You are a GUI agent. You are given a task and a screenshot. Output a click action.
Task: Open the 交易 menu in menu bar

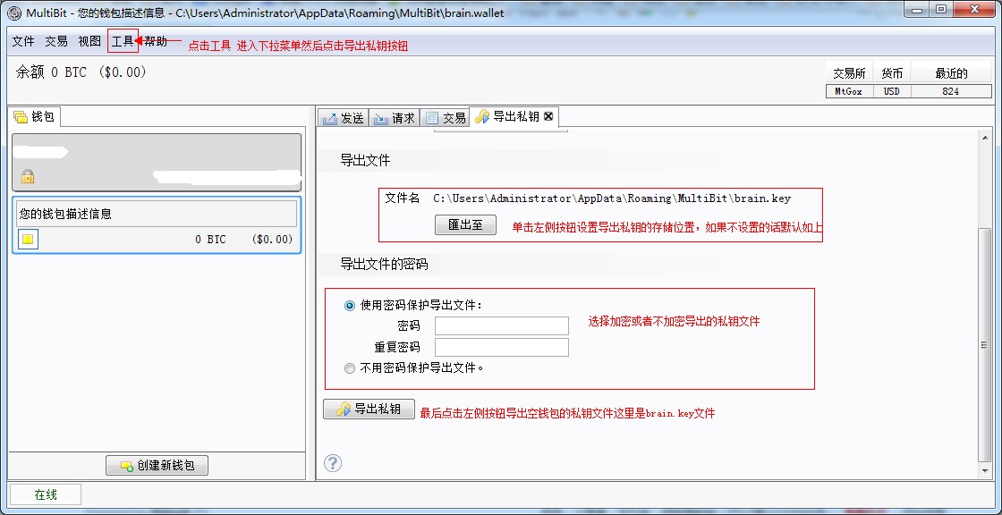click(56, 41)
